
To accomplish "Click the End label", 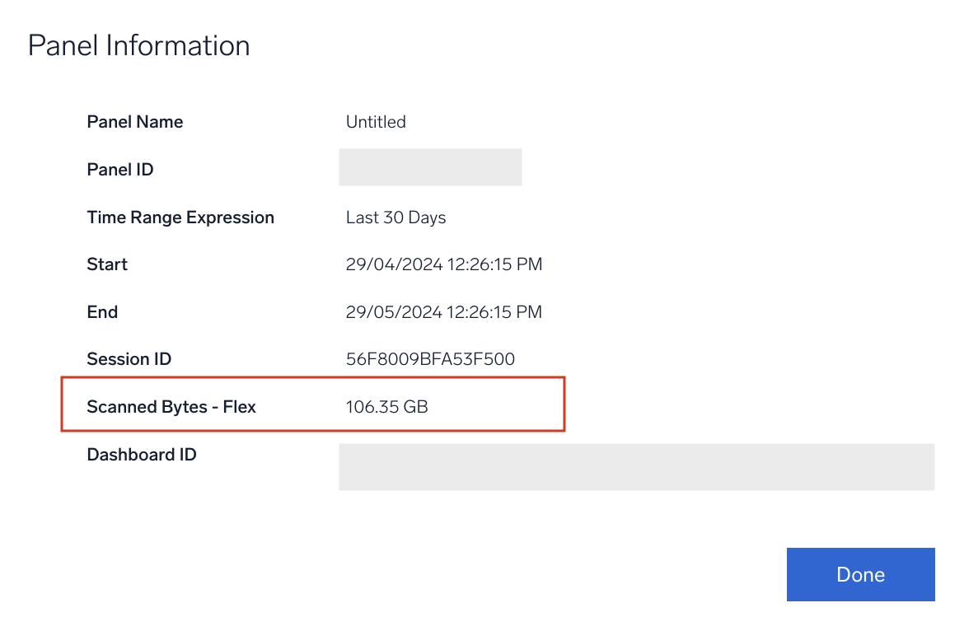I will click(x=102, y=311).
